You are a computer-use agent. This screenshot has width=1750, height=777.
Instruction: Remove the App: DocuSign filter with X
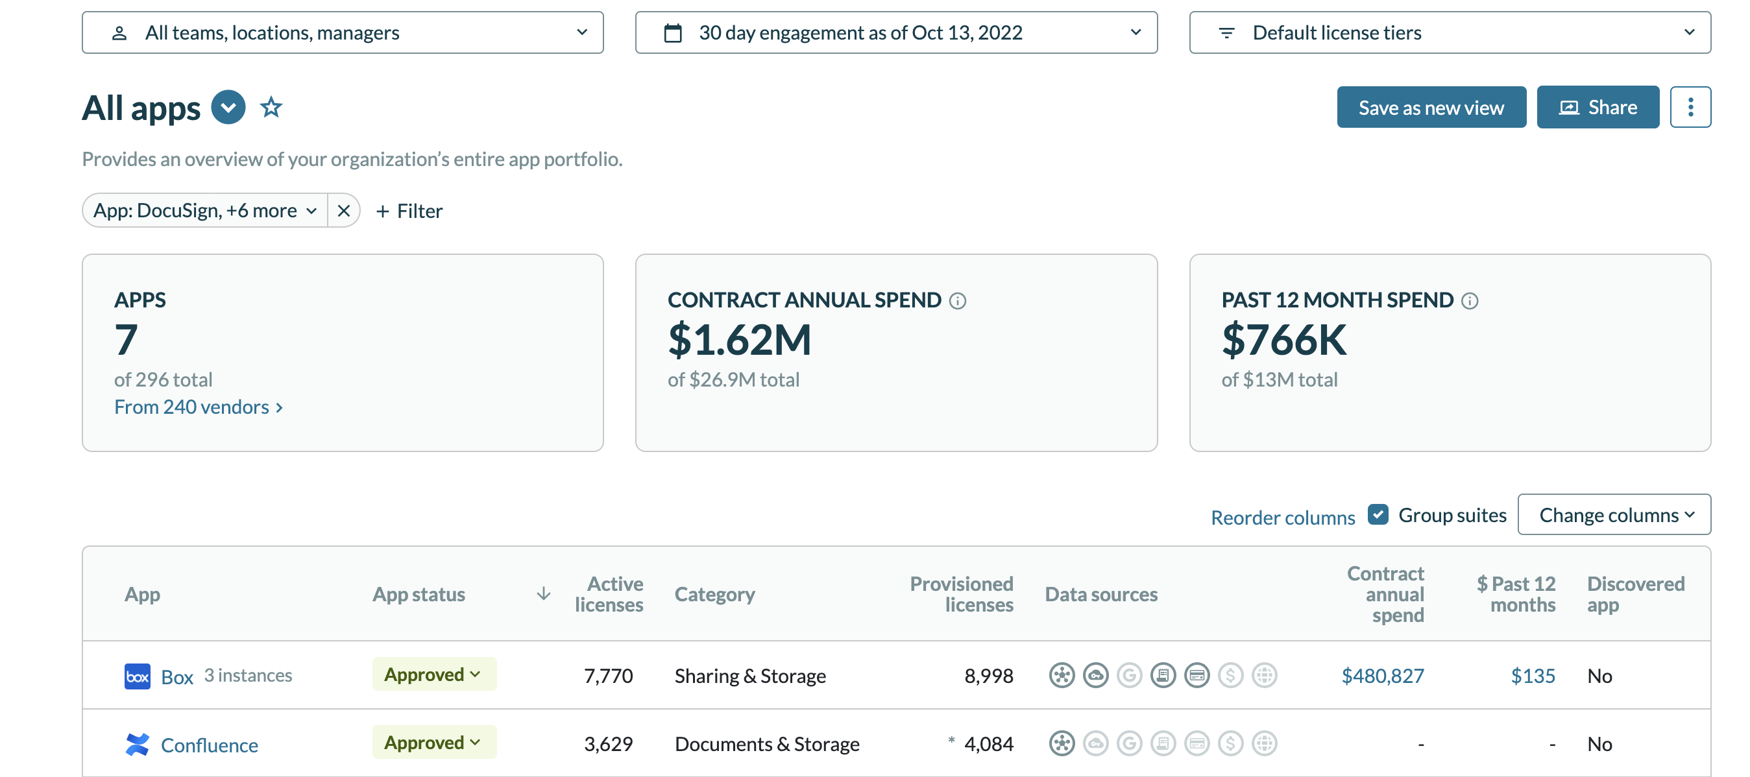click(344, 211)
